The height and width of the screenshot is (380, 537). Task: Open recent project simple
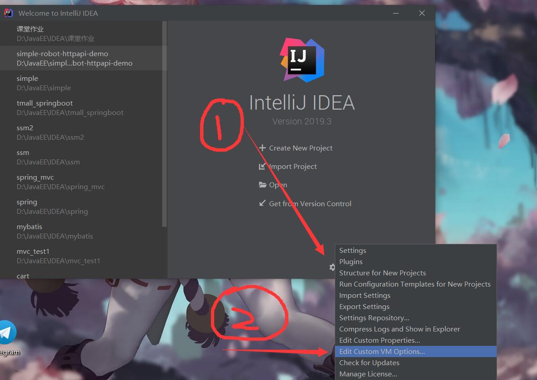point(81,83)
